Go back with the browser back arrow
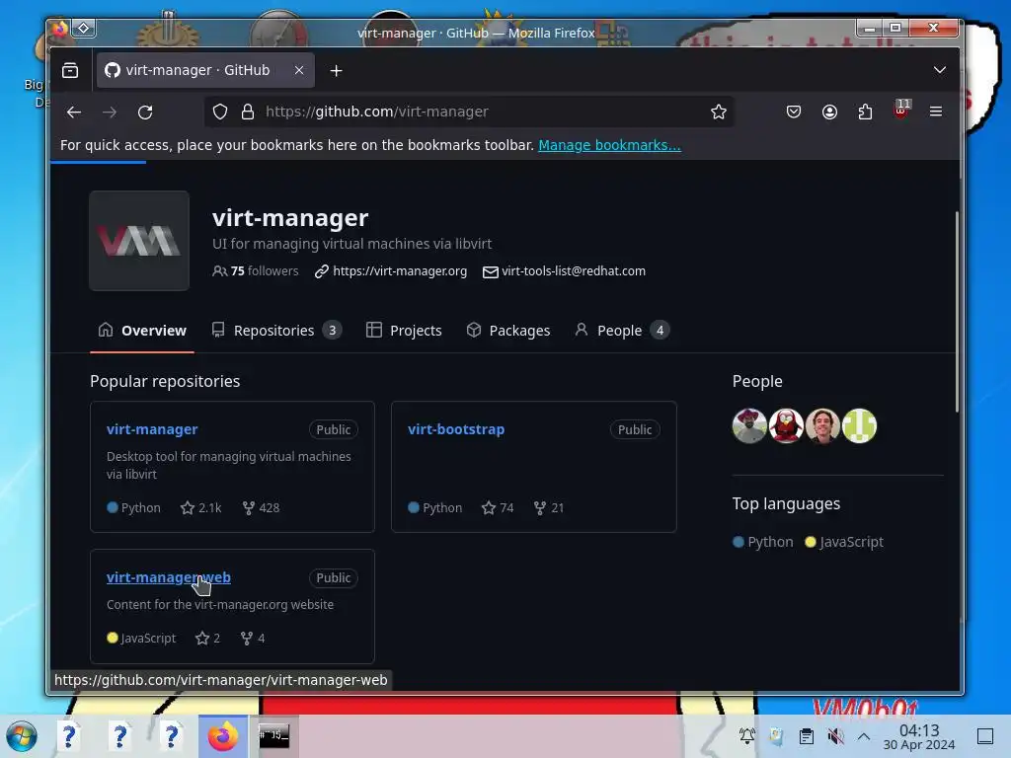Screen dimensions: 1011x758 74,113
